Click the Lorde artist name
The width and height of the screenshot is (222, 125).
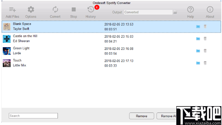pos(17,53)
